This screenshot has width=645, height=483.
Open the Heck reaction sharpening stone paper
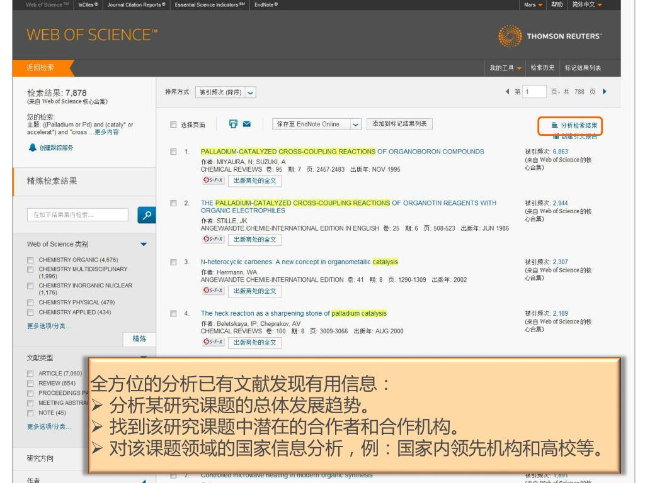(x=294, y=313)
